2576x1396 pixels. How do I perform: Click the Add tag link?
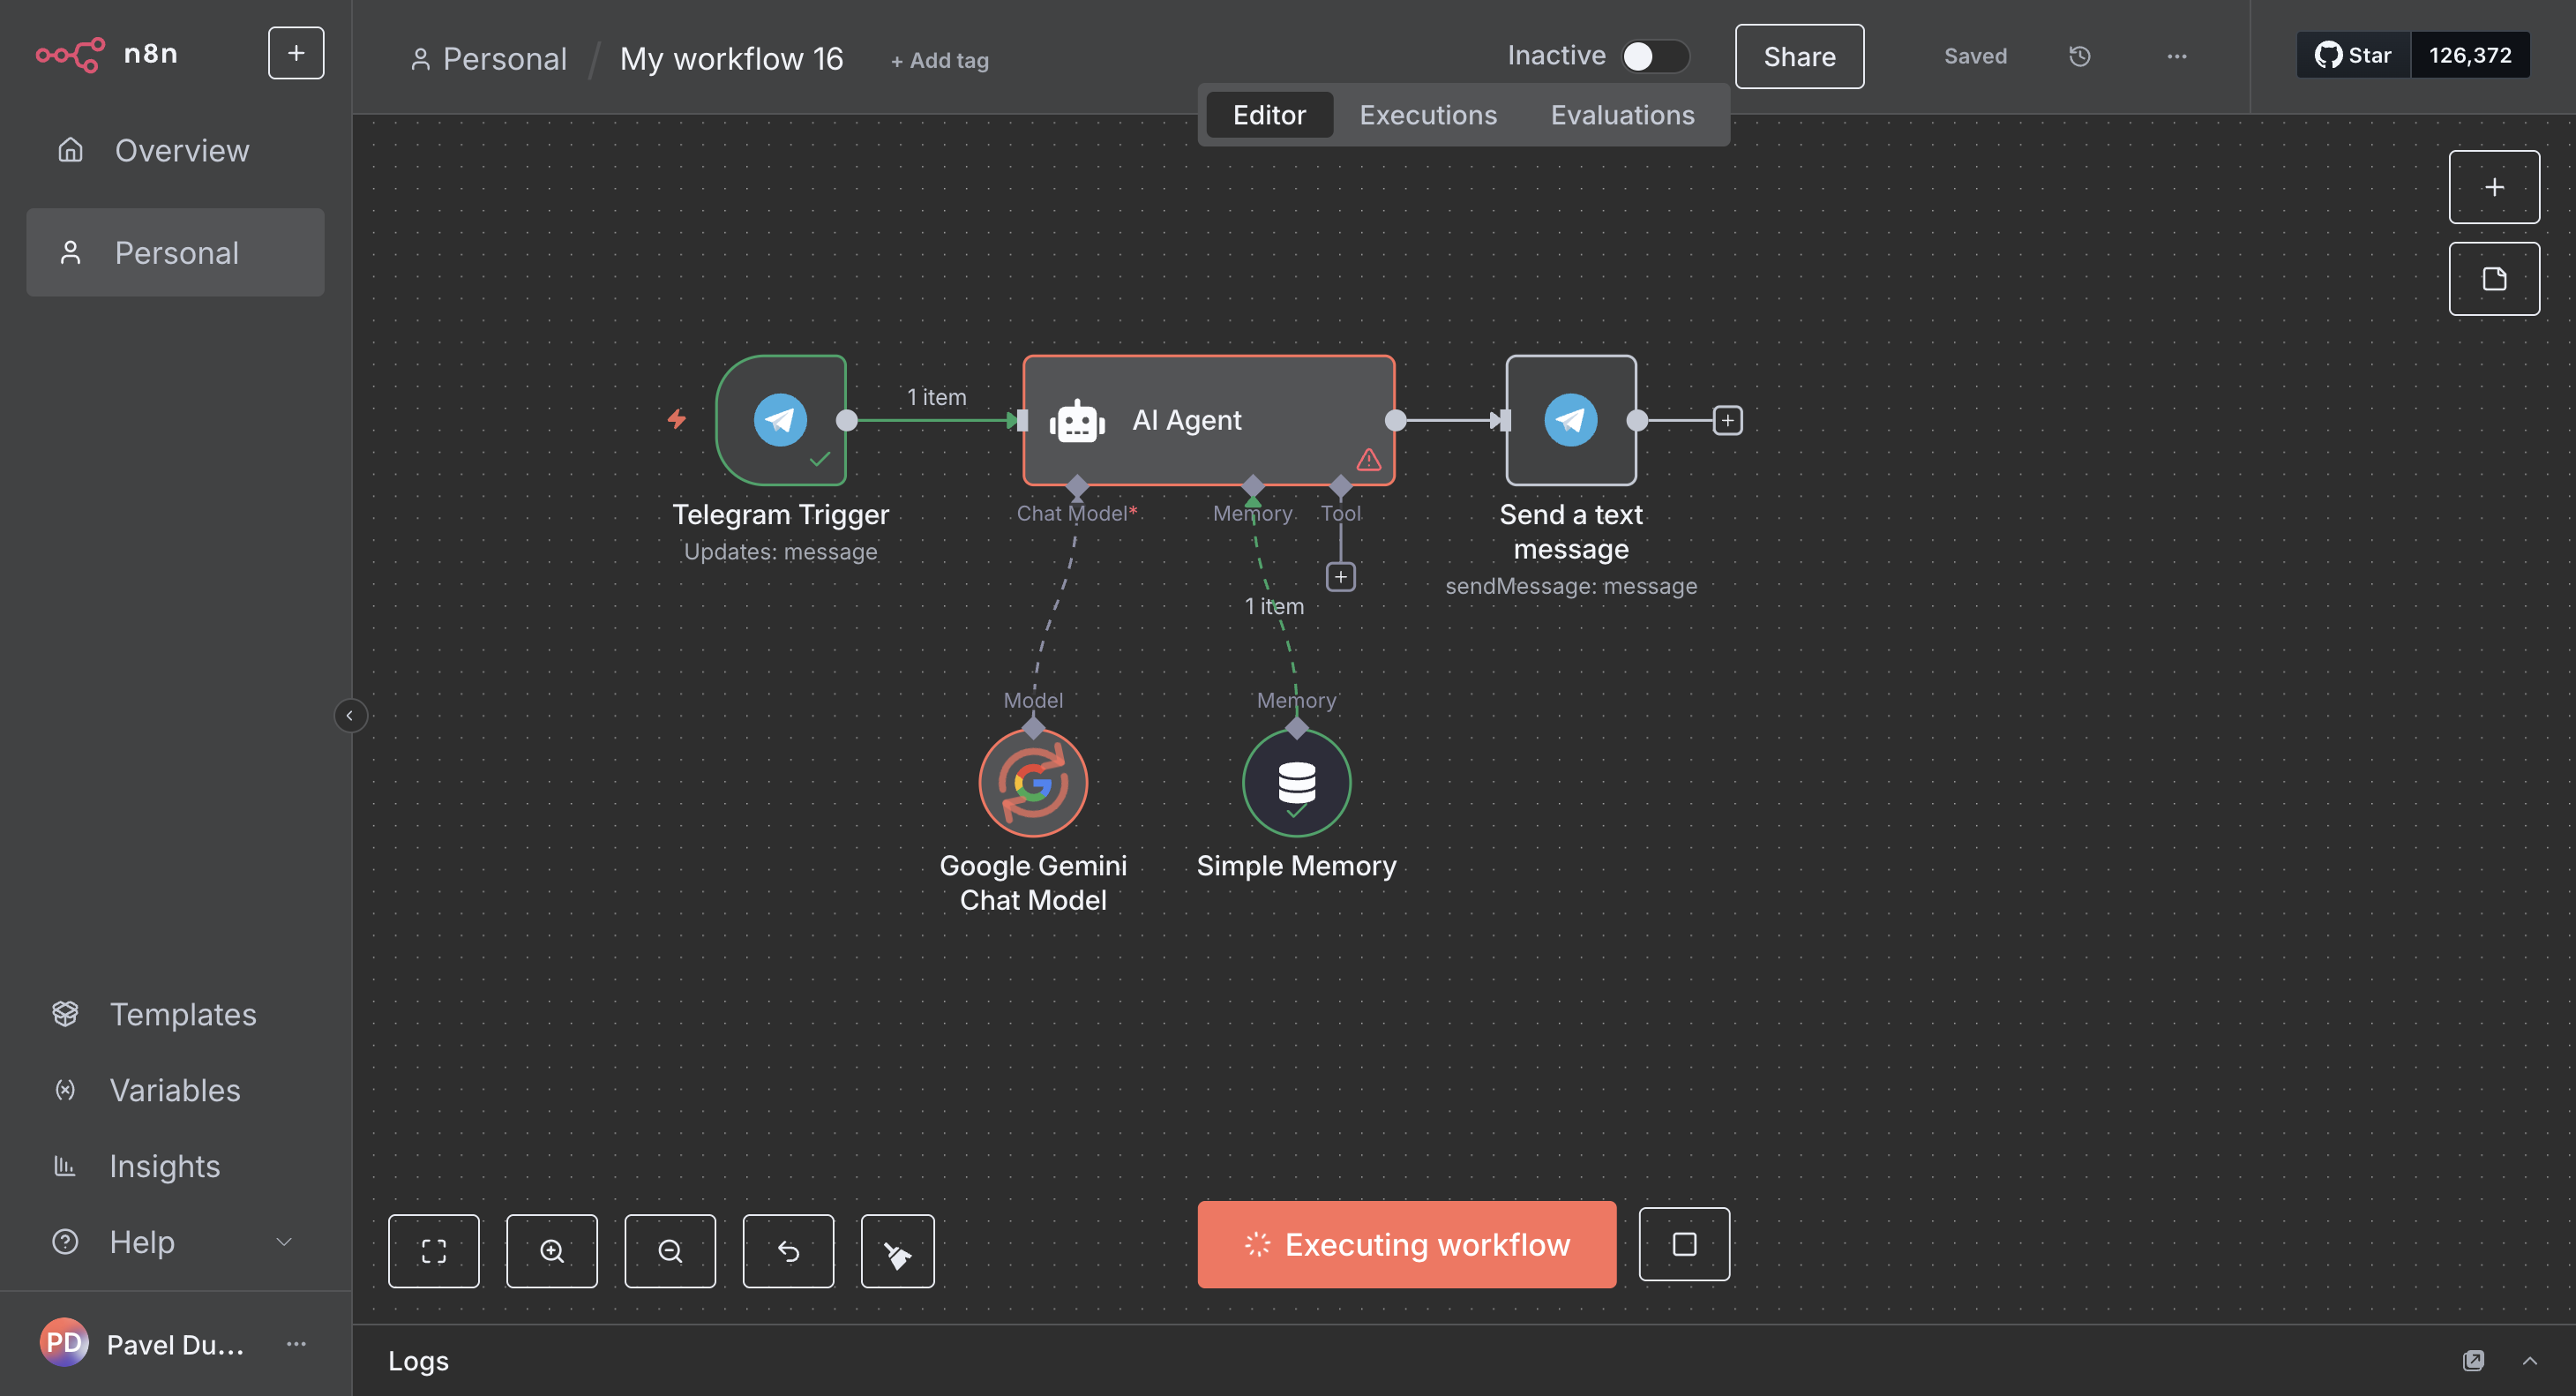coord(939,60)
